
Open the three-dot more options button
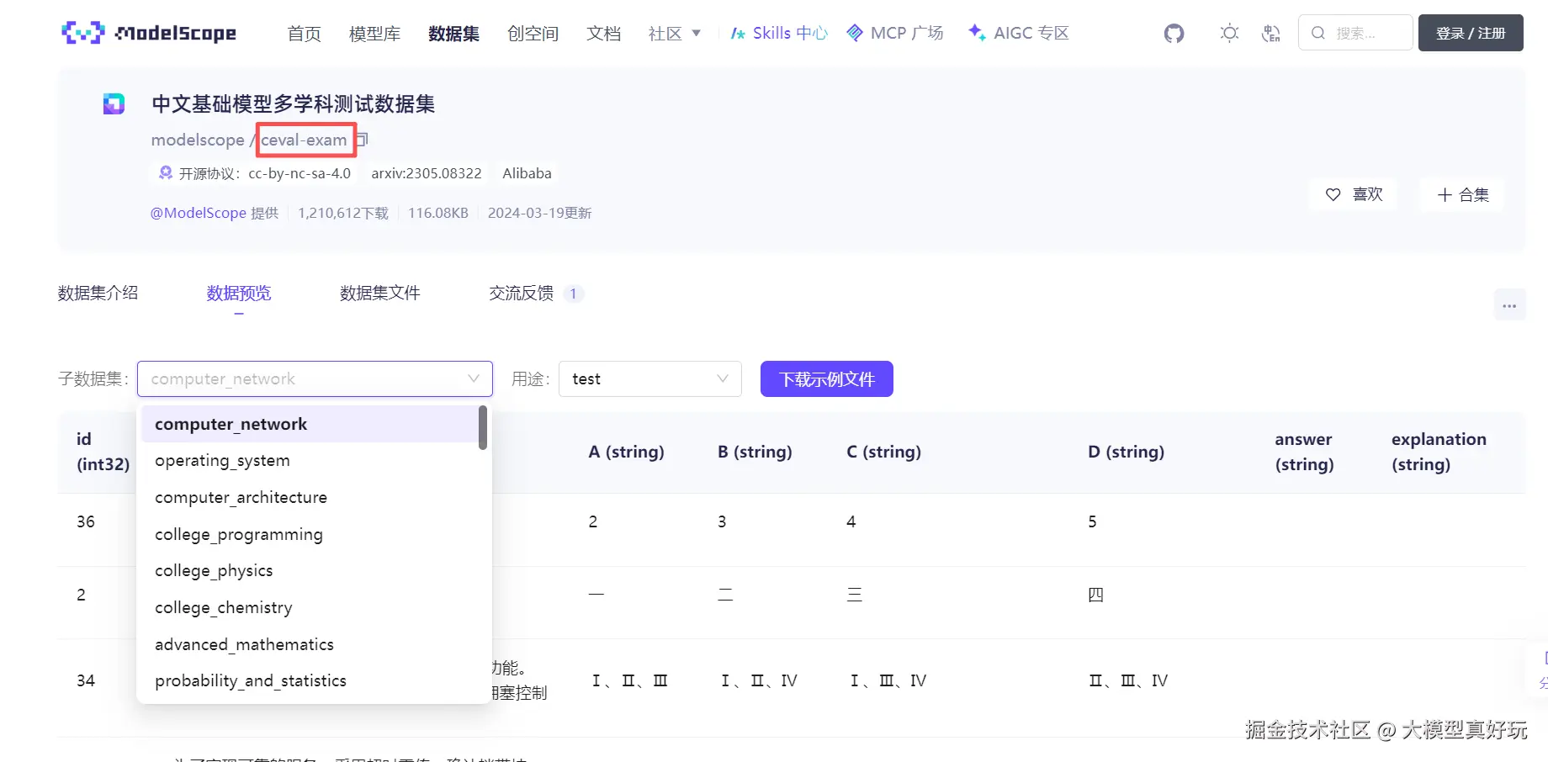(1509, 305)
